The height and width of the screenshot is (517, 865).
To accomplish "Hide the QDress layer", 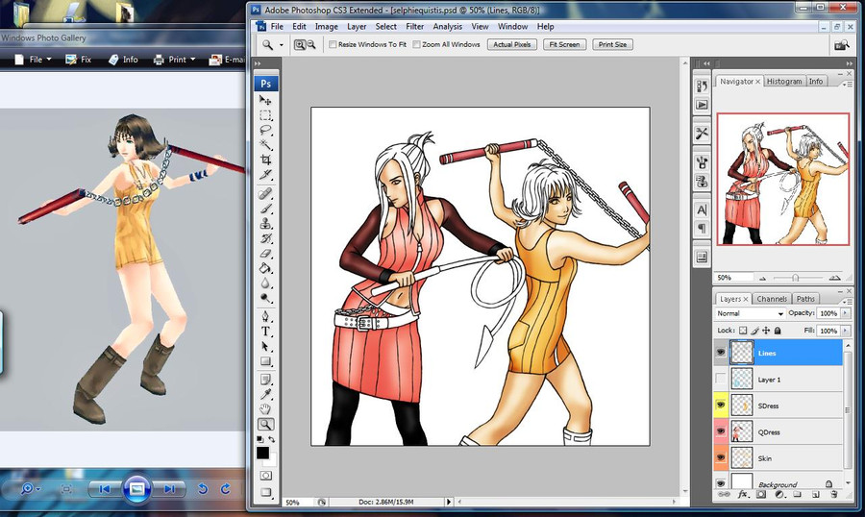I will (x=721, y=431).
